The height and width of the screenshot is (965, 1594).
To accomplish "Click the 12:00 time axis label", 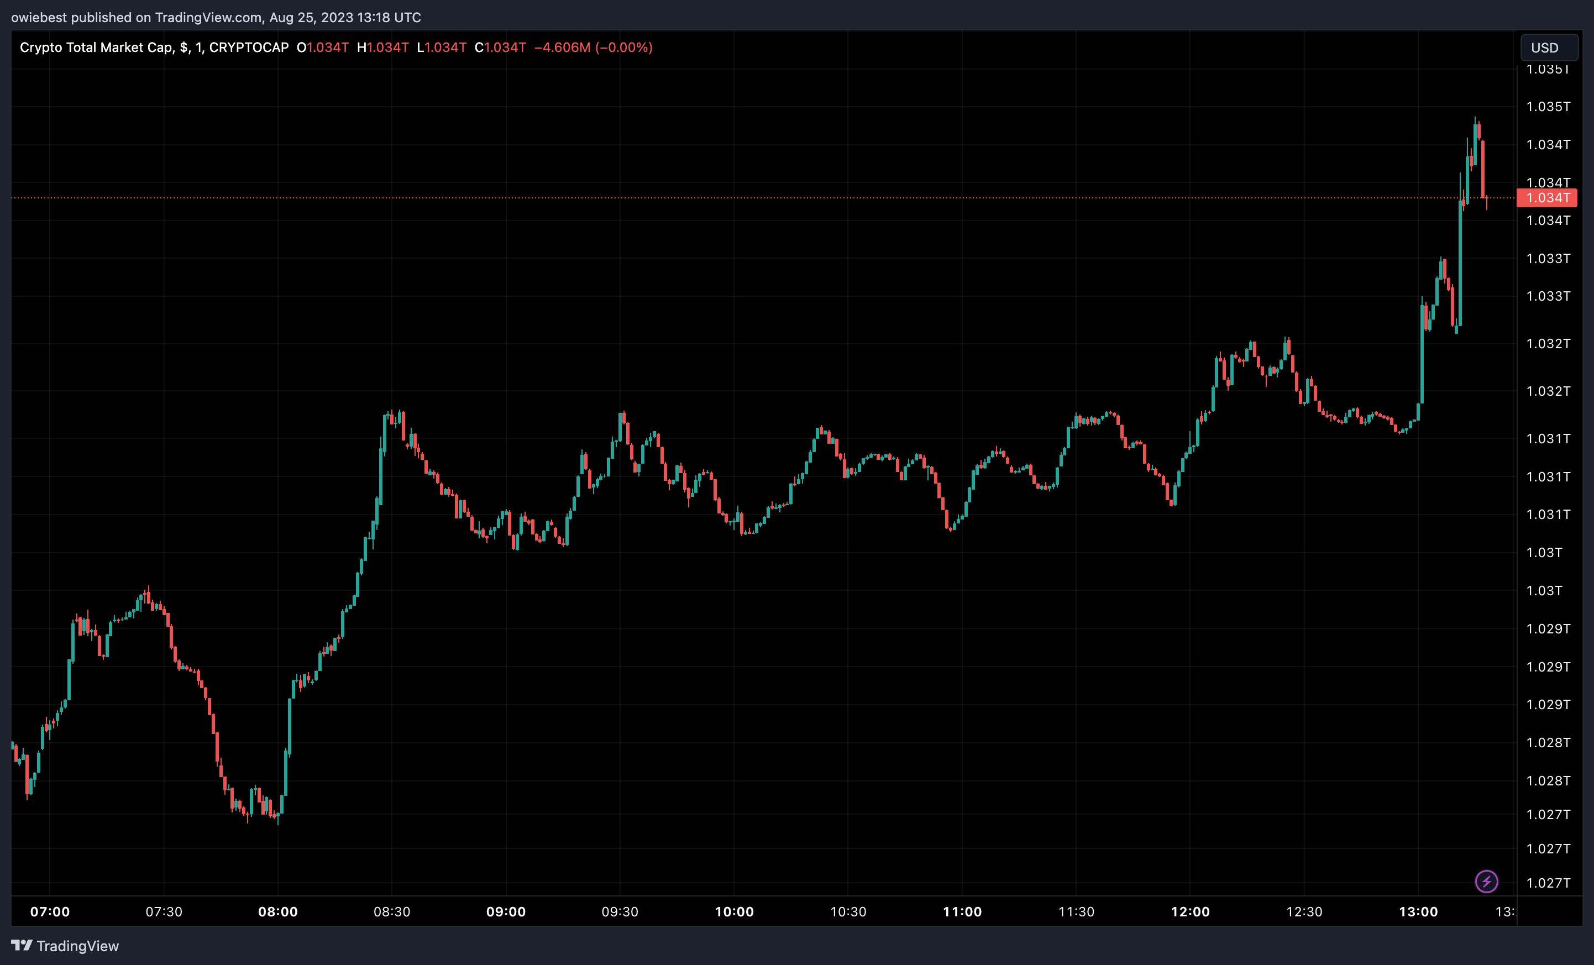I will coord(1191,912).
